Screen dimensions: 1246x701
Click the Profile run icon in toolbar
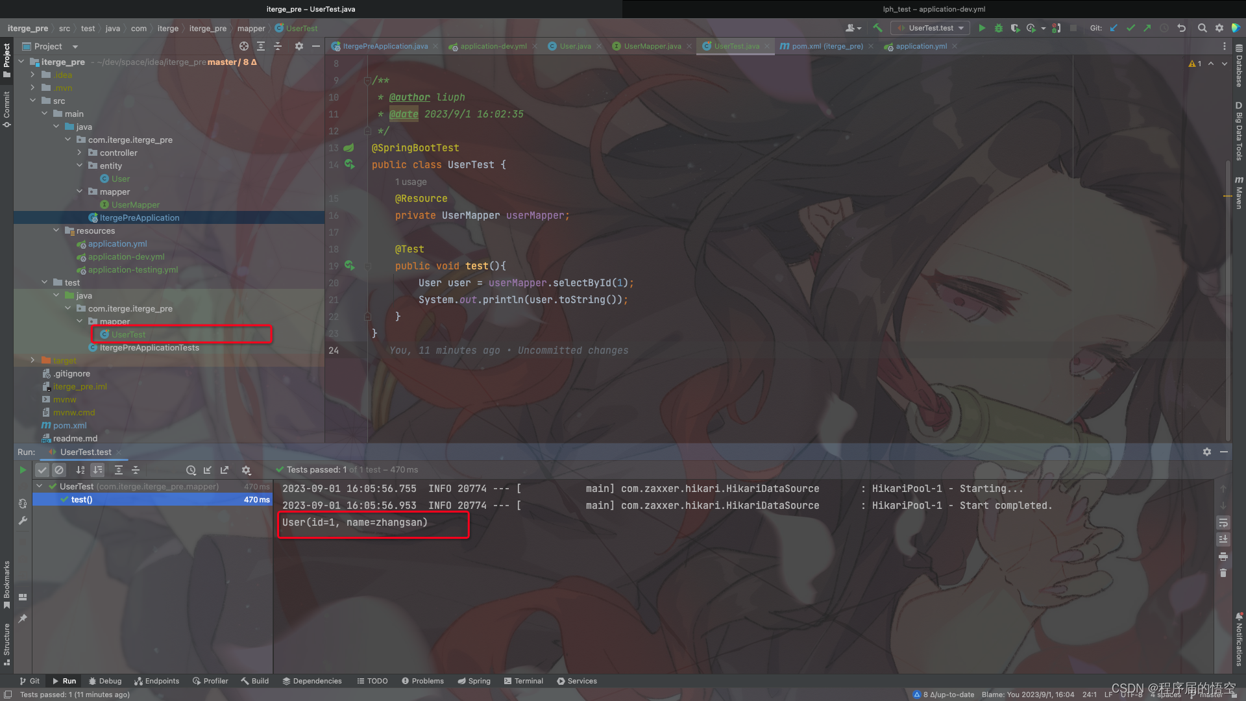[x=1031, y=28]
